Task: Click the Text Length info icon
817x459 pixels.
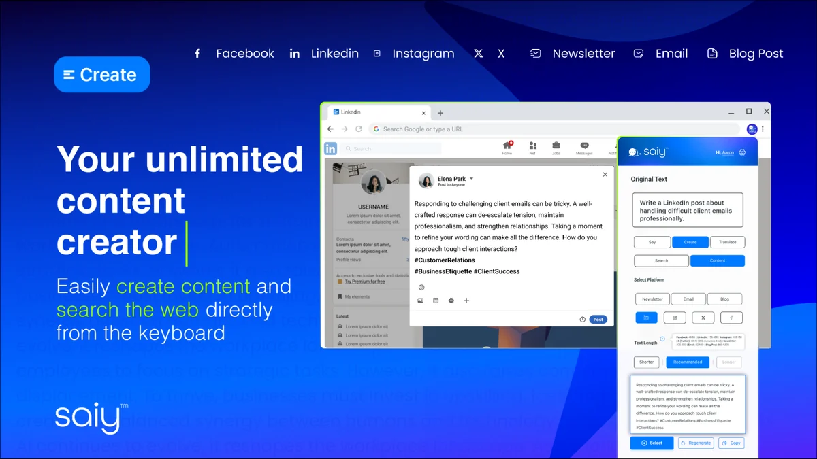Action: coord(662,339)
